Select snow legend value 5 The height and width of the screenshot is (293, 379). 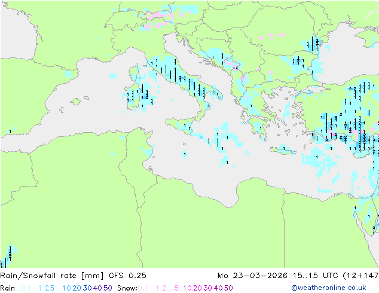click(x=176, y=288)
